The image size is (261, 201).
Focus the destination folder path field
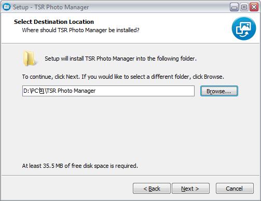click(108, 91)
